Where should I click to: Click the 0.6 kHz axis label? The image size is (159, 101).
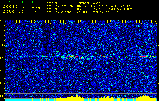(x=2, y=96)
